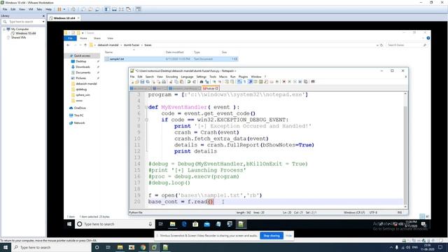Click the Up arrow in File Explorer

tap(85, 45)
